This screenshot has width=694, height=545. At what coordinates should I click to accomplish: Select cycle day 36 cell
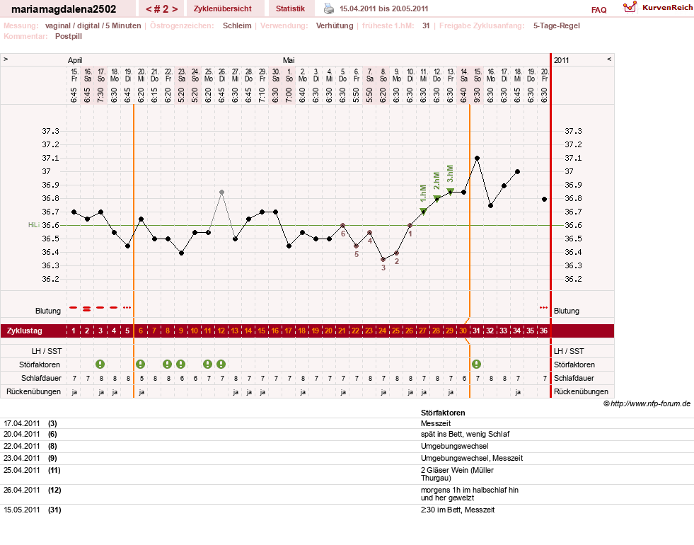(x=543, y=331)
